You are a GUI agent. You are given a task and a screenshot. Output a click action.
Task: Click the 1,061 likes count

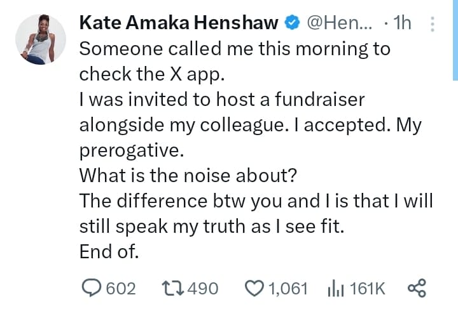[288, 289]
